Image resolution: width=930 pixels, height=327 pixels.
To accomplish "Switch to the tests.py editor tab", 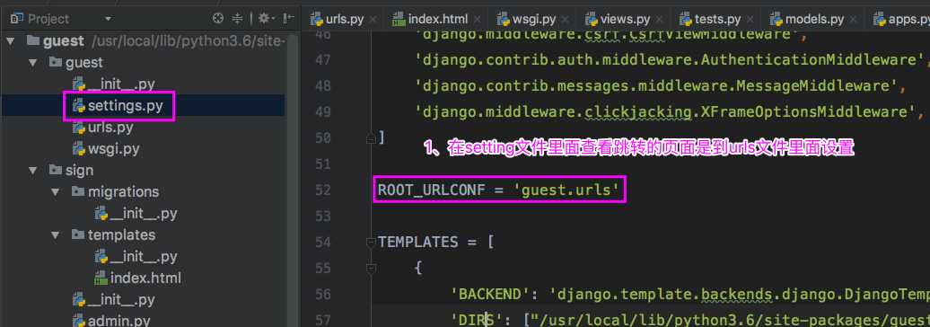I will tap(717, 19).
